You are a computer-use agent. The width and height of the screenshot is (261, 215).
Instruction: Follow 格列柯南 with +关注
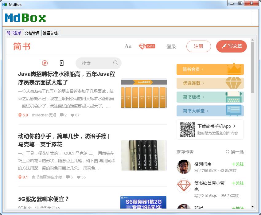coord(238,164)
